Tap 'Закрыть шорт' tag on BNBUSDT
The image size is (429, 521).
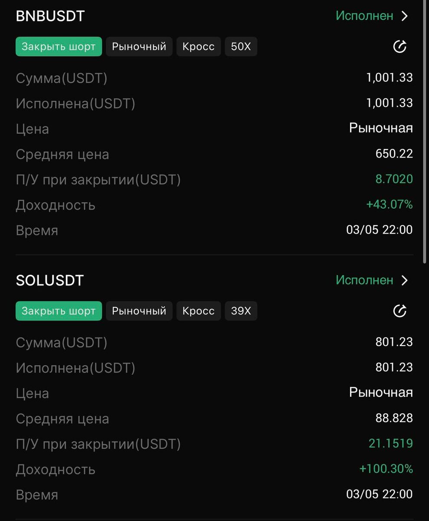59,46
